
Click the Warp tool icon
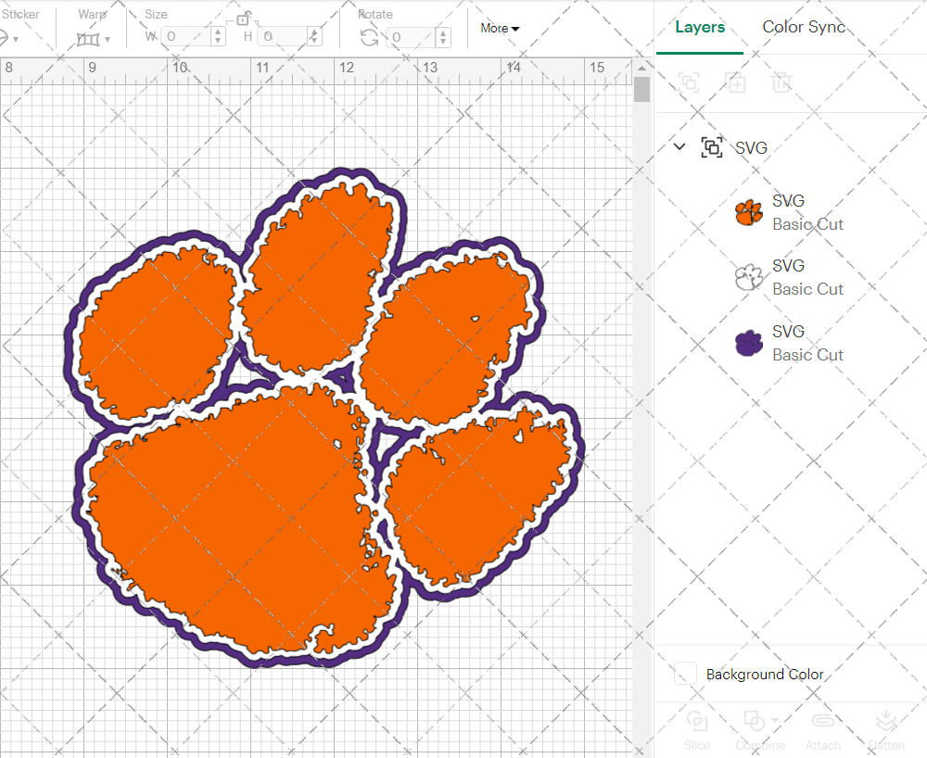(x=87, y=37)
